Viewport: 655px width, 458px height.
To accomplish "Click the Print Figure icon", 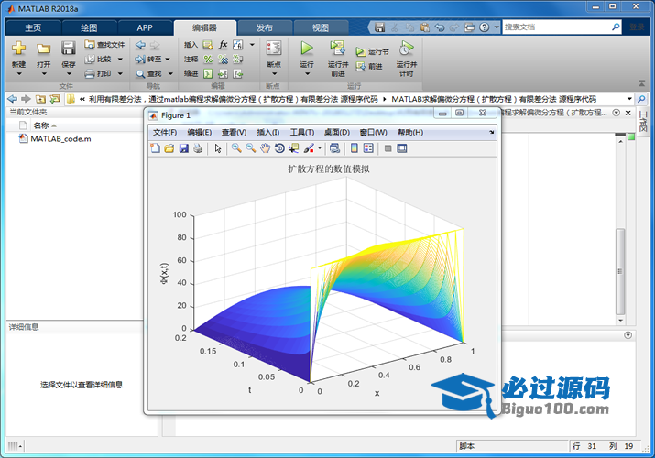I will click(x=198, y=148).
